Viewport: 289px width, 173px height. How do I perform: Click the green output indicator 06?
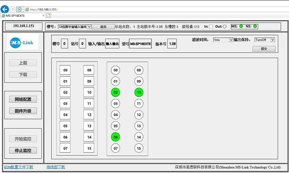(115, 137)
